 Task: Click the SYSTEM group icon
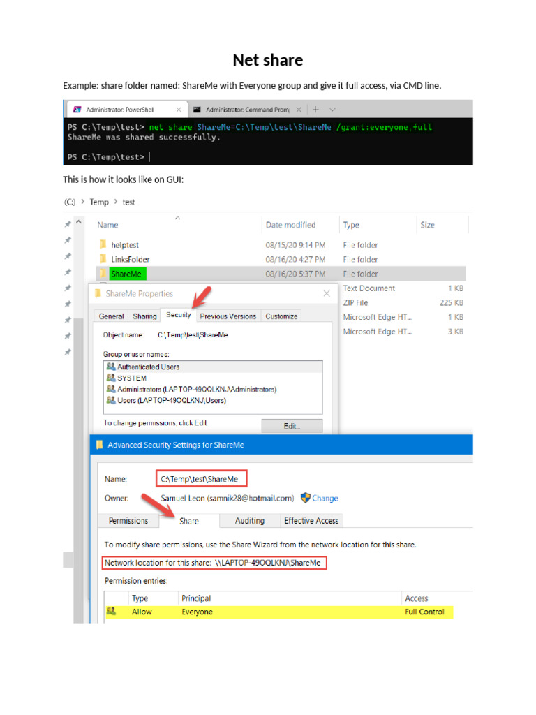coord(111,378)
